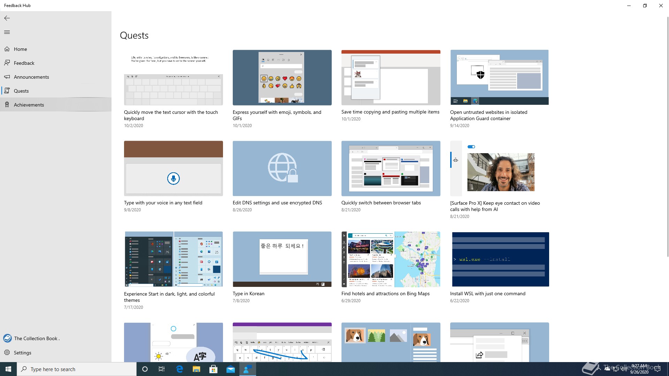This screenshot has height=376, width=669.
Task: Click the Settings gear icon
Action: [x=7, y=352]
